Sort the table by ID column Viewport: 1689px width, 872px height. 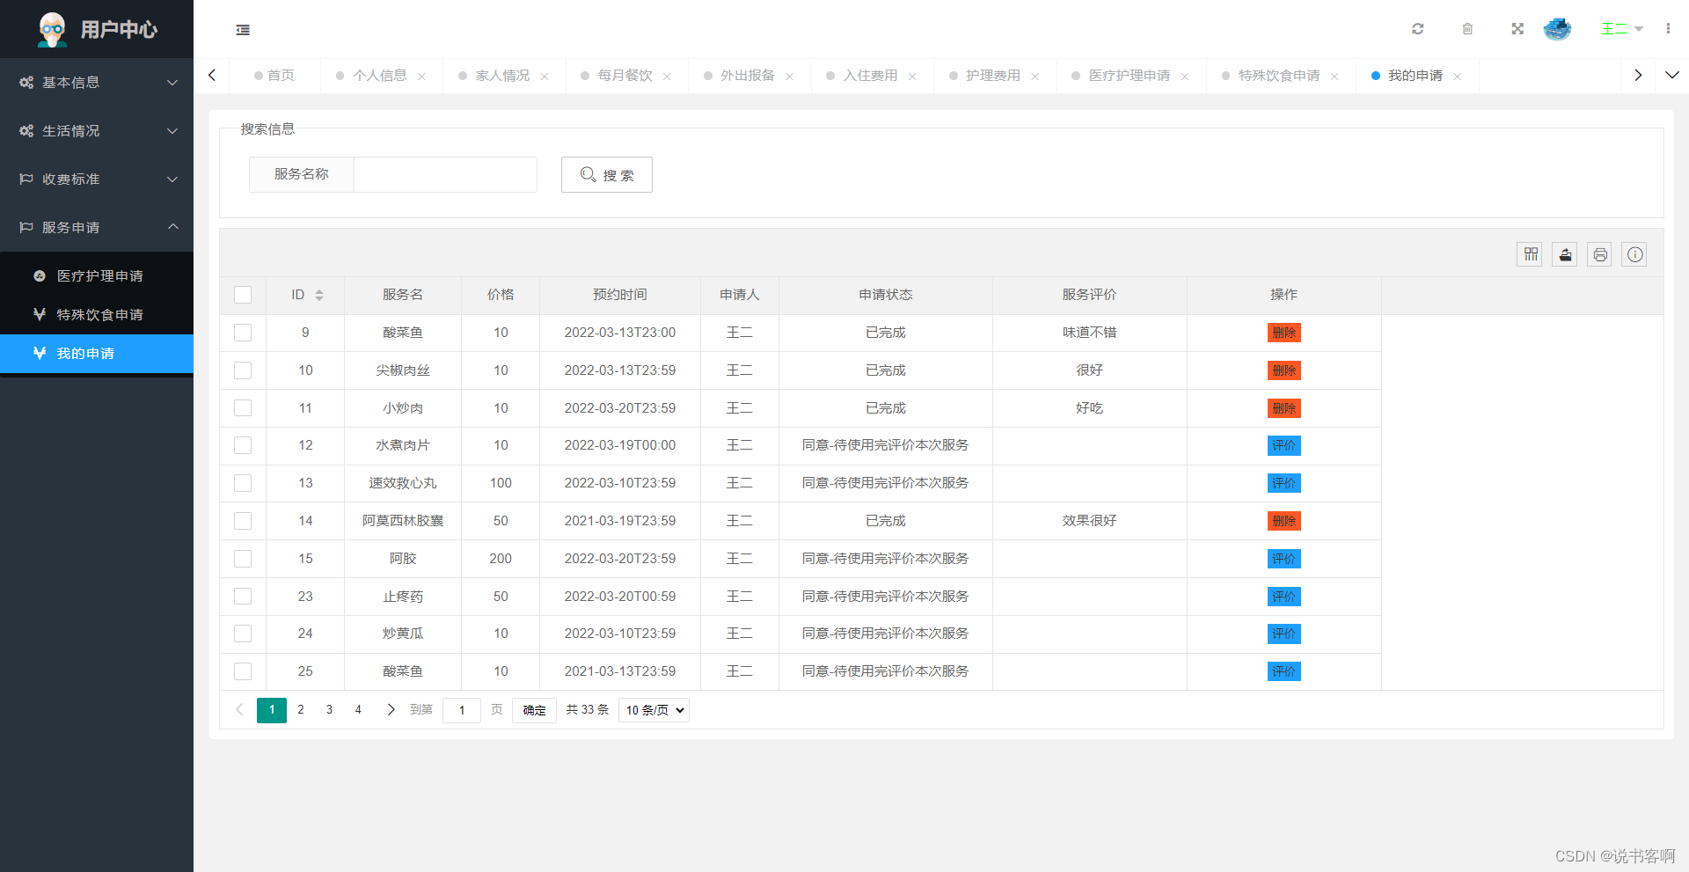[319, 295]
